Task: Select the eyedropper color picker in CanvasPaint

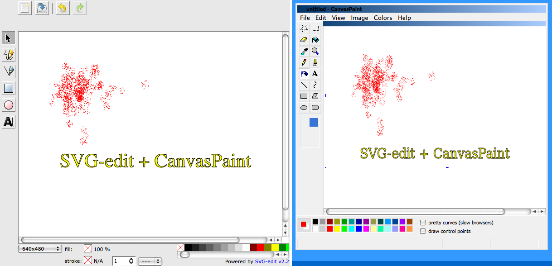Action: click(304, 51)
